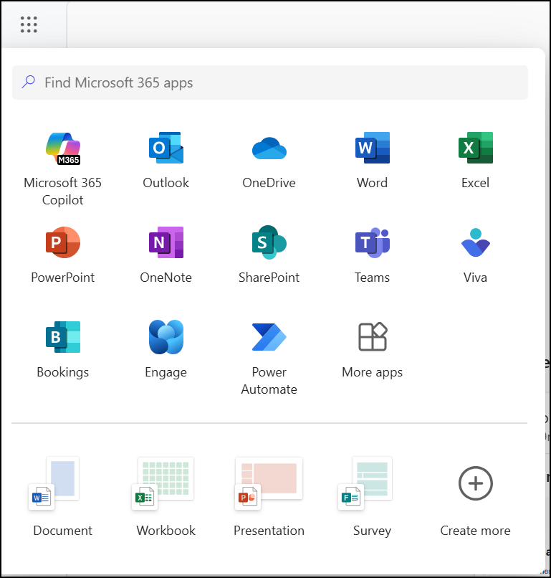
Task: Start a new Presentation
Action: click(x=269, y=495)
